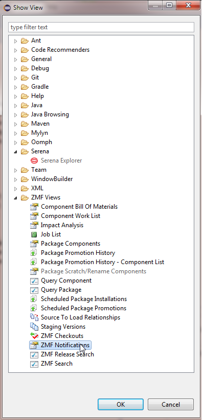Close the Show View dialog window
This screenshot has width=204, height=420.
click(188, 6)
